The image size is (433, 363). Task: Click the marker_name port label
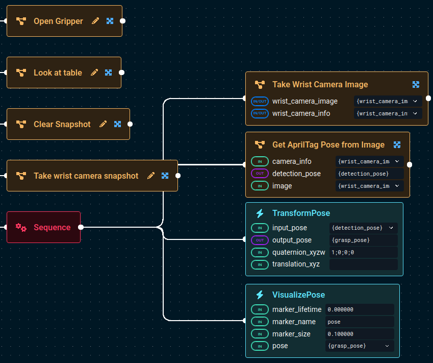pos(294,322)
